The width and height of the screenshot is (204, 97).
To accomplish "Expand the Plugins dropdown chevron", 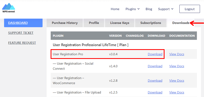I will tap(139, 9).
